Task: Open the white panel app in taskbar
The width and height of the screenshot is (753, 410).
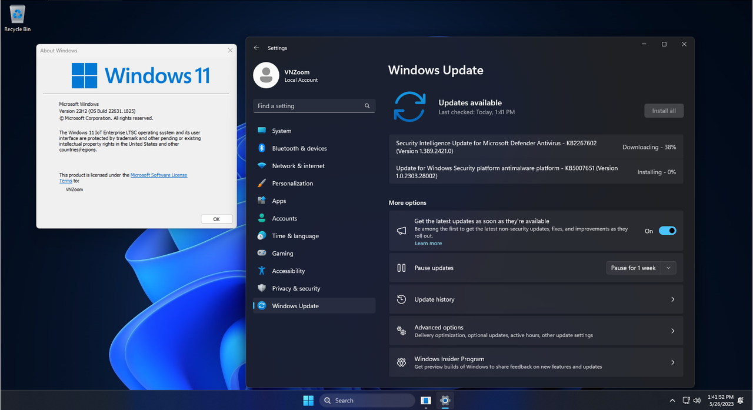Action: [426, 401]
